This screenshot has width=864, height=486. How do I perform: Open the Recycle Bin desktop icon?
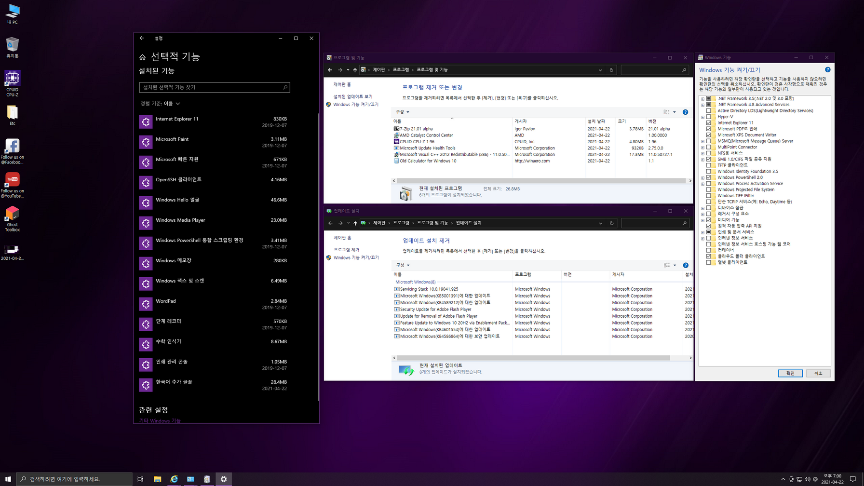[x=12, y=48]
